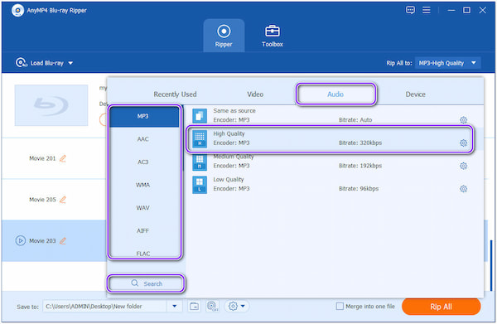Click the feedback chat icon in title bar
Viewport: 497px width, 324px height.
(410, 10)
